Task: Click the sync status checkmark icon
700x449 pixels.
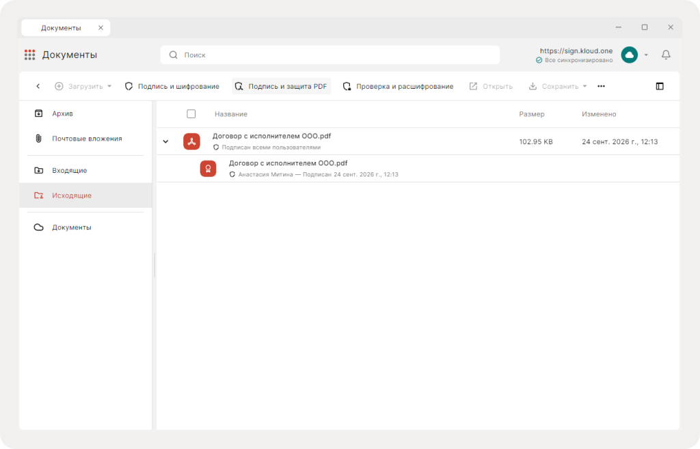Action: [x=539, y=60]
